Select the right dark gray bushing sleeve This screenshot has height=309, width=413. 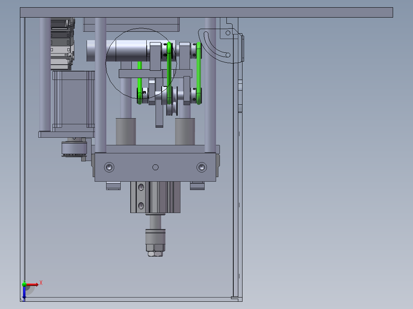pyautogui.click(x=185, y=132)
